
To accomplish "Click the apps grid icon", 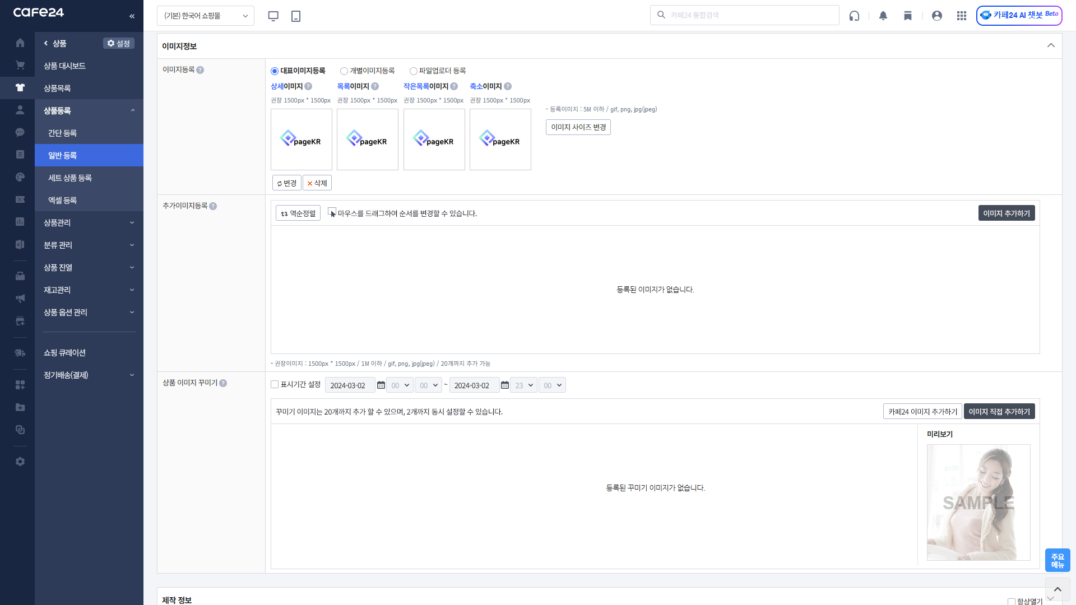I will click(x=962, y=16).
